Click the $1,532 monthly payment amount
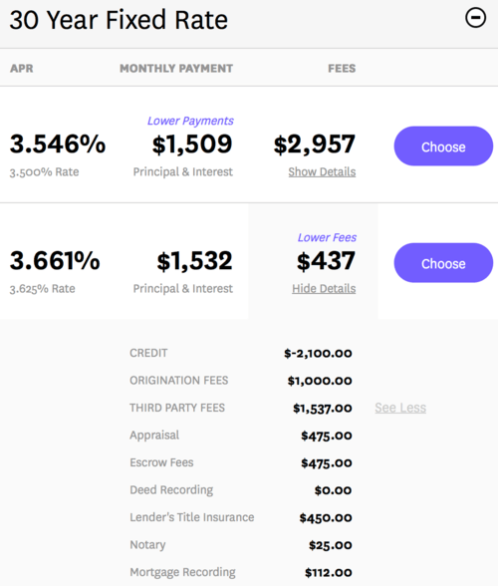Screen dimensions: 498x586 pyautogui.click(x=194, y=261)
